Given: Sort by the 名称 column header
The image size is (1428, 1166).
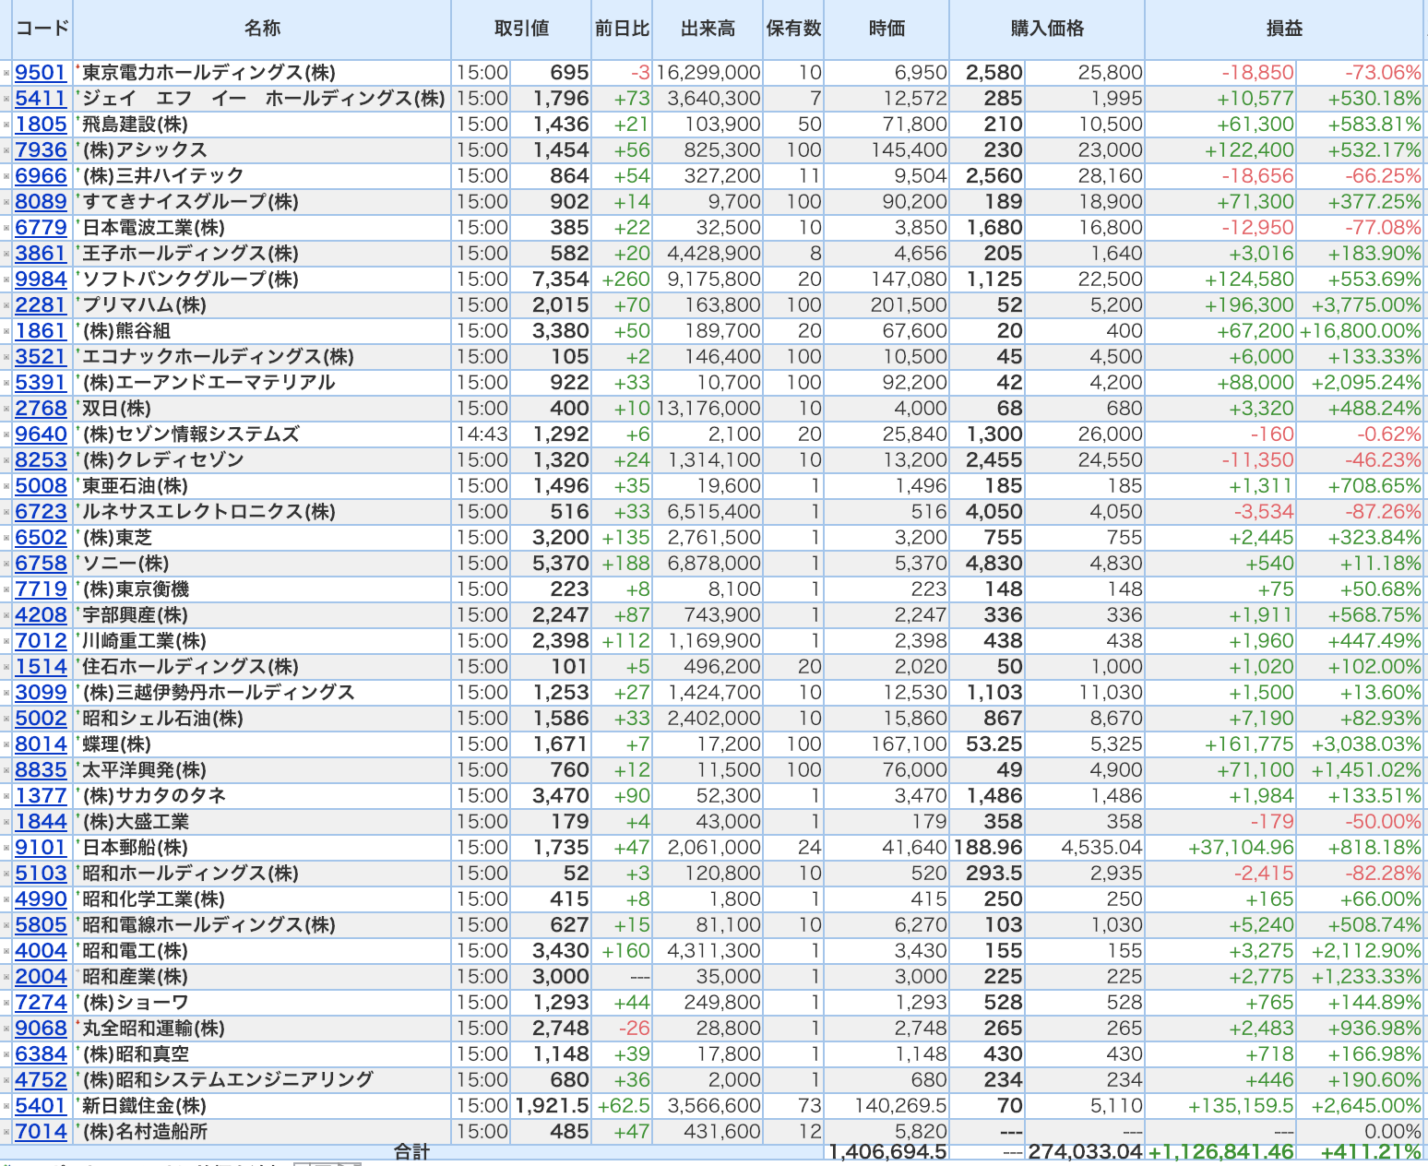Looking at the screenshot, I should [x=262, y=29].
